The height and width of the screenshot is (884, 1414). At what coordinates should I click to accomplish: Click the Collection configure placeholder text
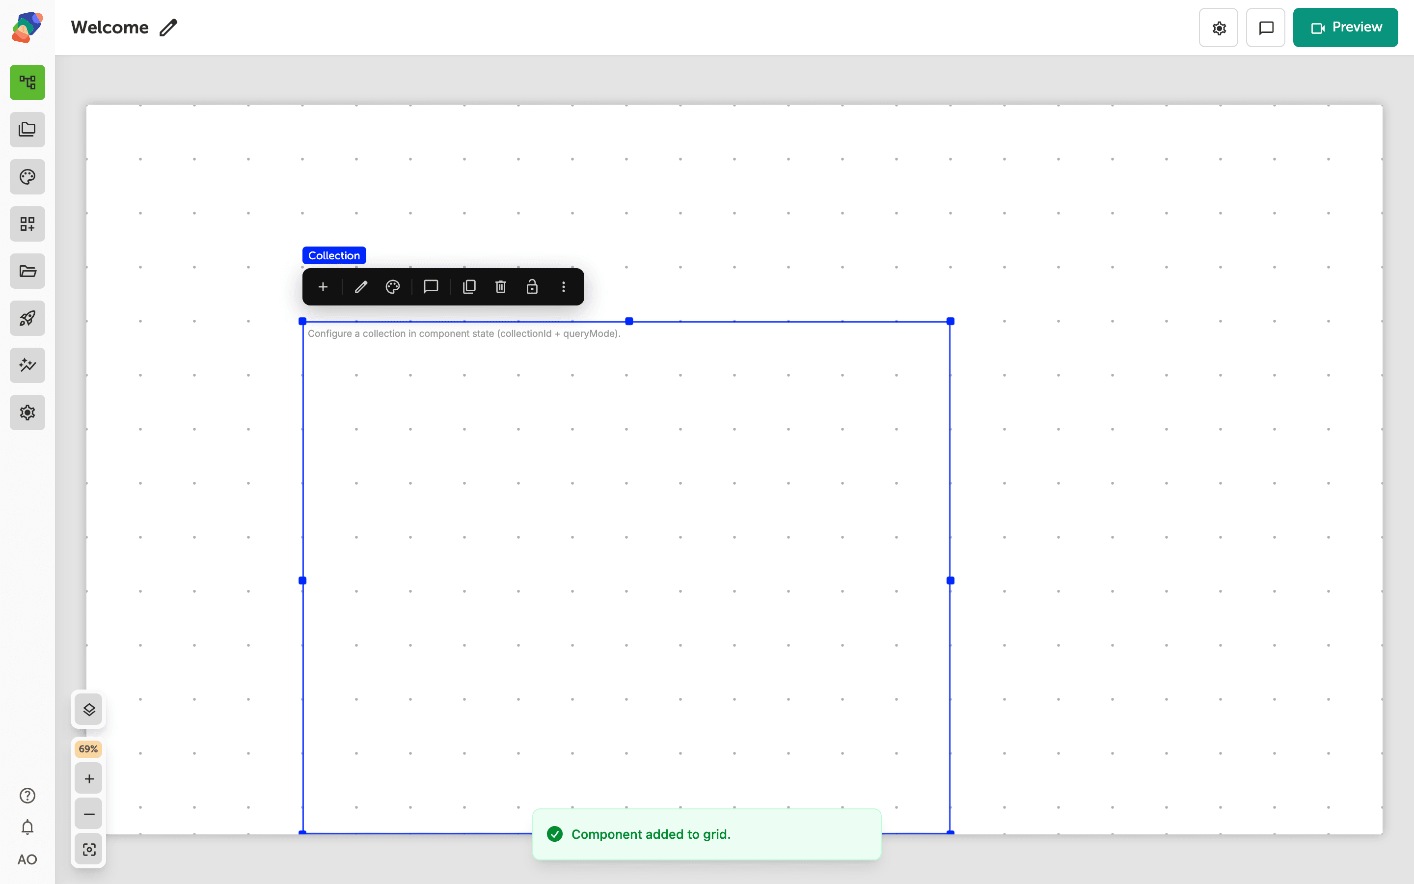464,334
